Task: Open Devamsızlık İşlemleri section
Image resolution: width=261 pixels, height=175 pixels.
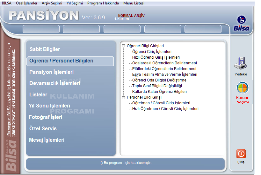Action: pos(54,83)
